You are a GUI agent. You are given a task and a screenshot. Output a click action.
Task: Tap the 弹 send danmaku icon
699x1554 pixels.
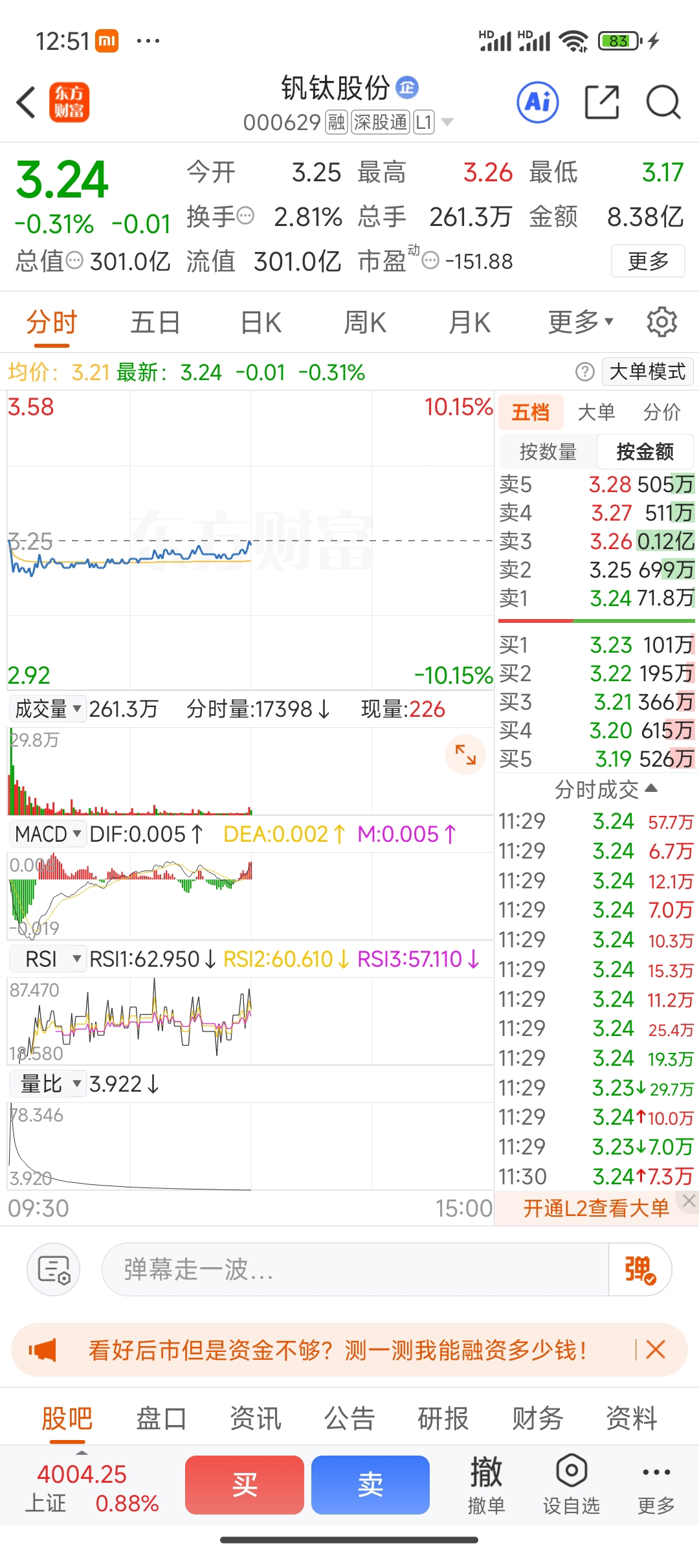coord(639,1269)
